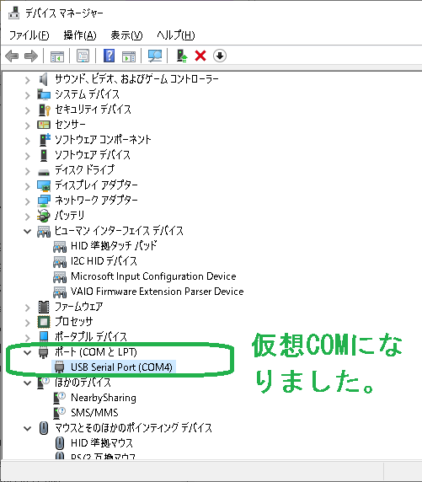Click the circled down-arrow Disable device icon
422x482 pixels.
click(220, 56)
